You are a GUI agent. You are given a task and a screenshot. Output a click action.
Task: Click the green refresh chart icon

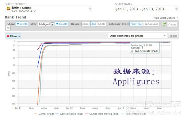tap(164, 24)
